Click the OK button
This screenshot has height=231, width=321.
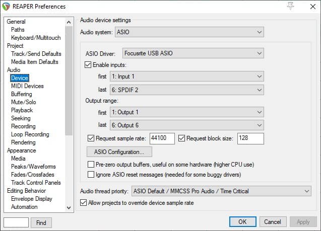242,222
